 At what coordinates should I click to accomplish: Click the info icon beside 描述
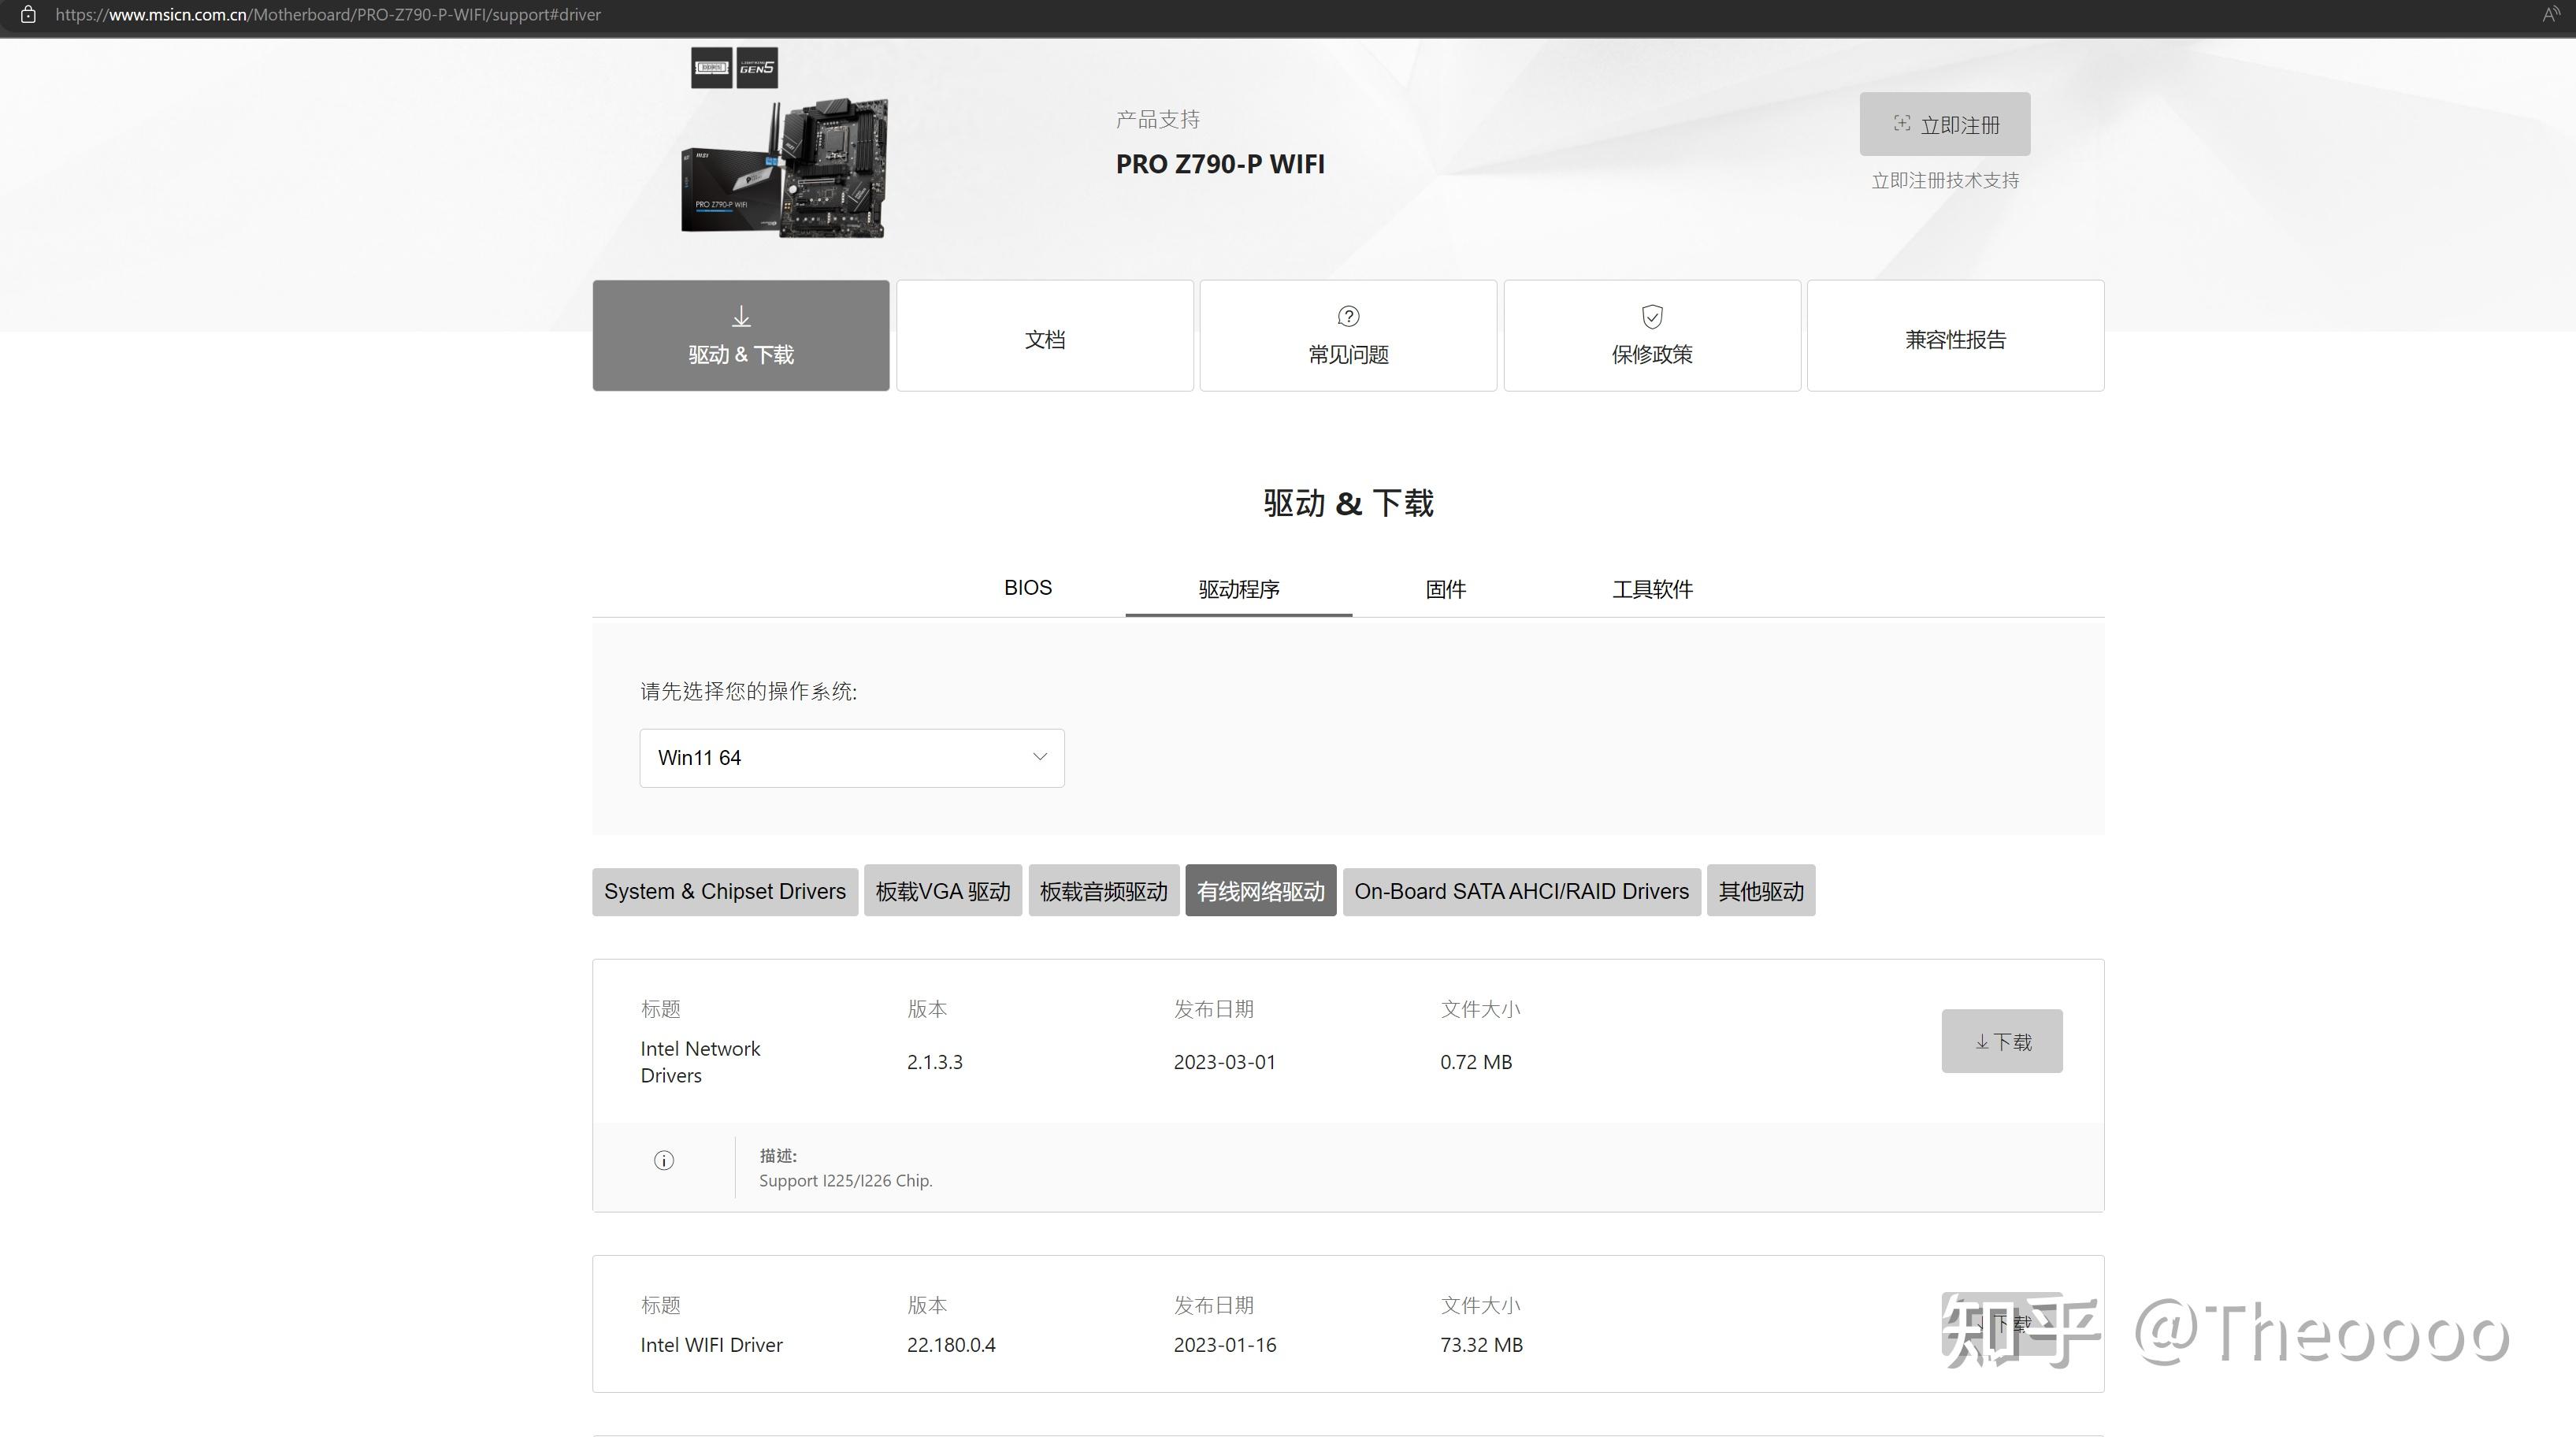pyautogui.click(x=664, y=1161)
